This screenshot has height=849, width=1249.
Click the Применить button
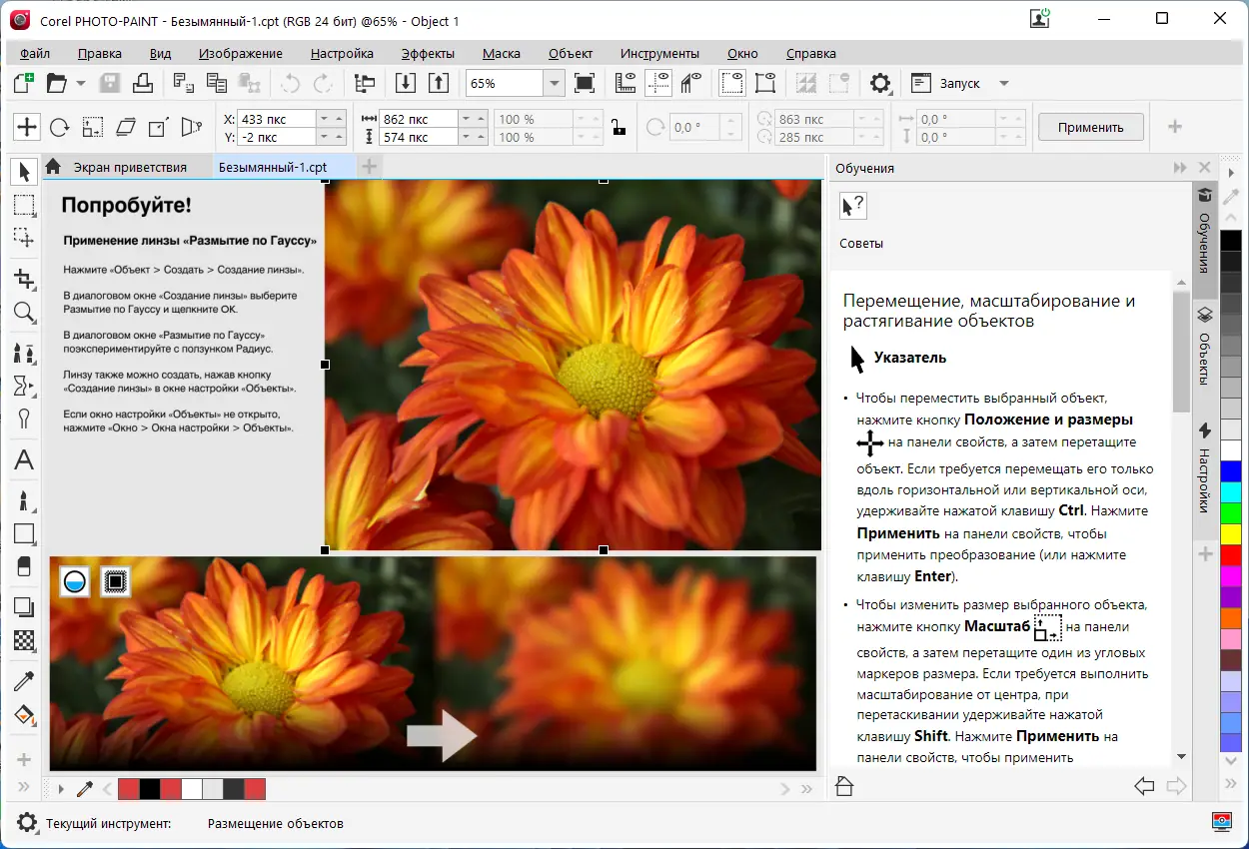pyautogui.click(x=1090, y=127)
